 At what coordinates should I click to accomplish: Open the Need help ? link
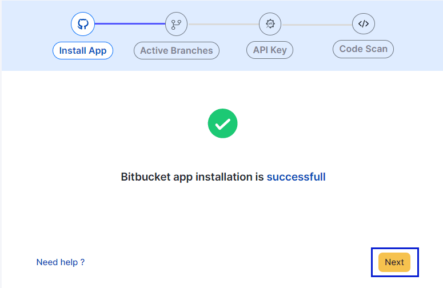coord(61,262)
